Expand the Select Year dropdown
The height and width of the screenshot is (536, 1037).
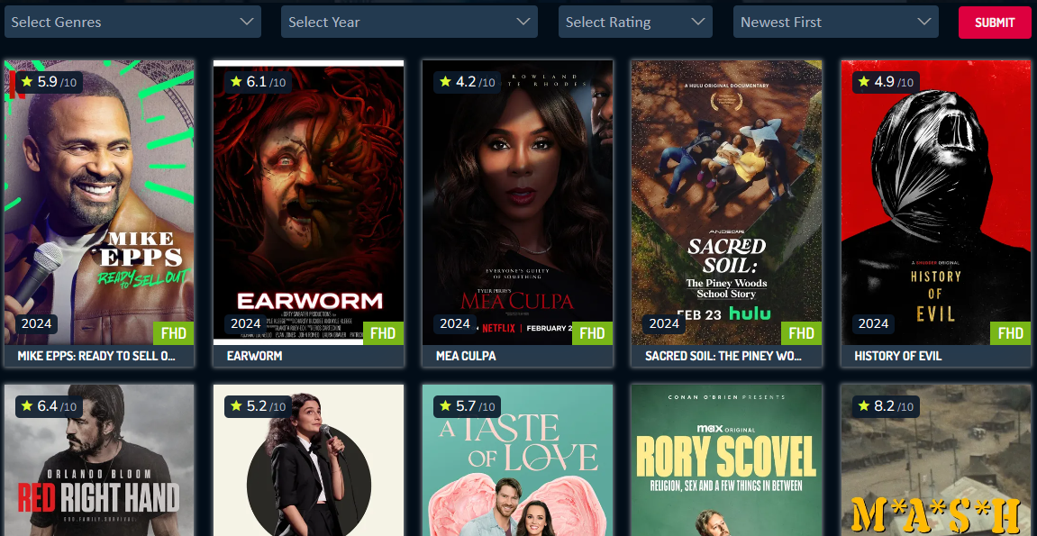point(409,22)
